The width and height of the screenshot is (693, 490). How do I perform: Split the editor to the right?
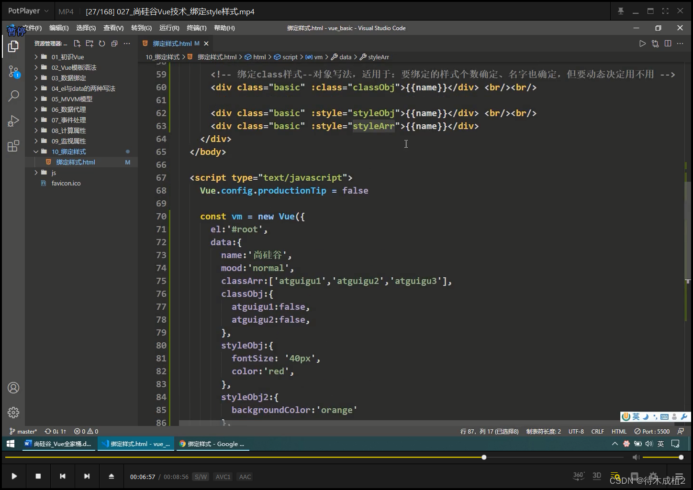tap(668, 44)
